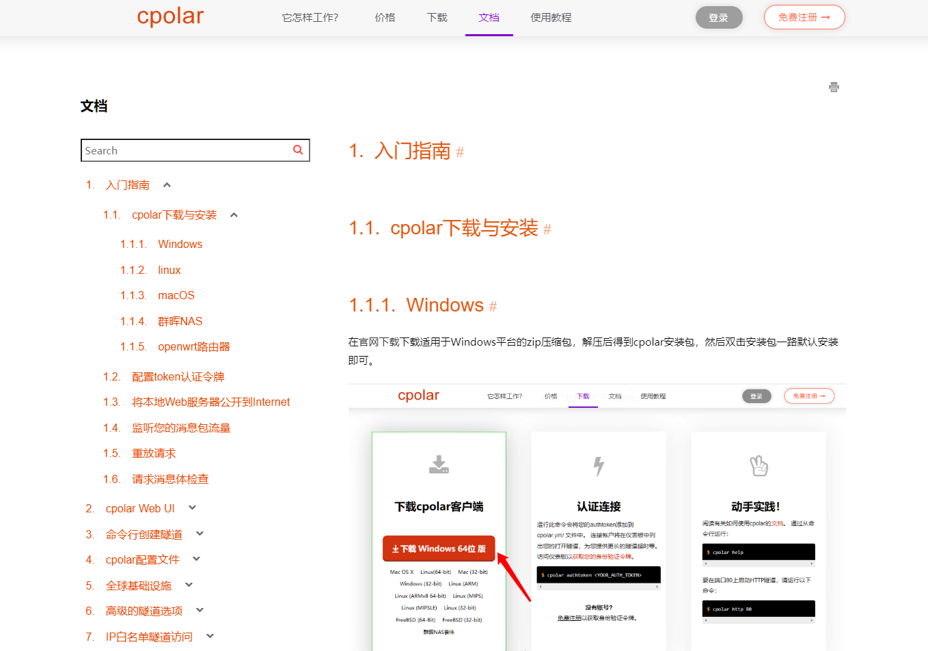Open the 群晖NAS documentation link

pyautogui.click(x=180, y=320)
